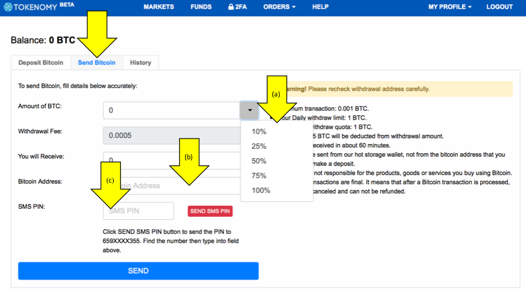
Task: Click the Amount of BTC input field
Action: 172,110
